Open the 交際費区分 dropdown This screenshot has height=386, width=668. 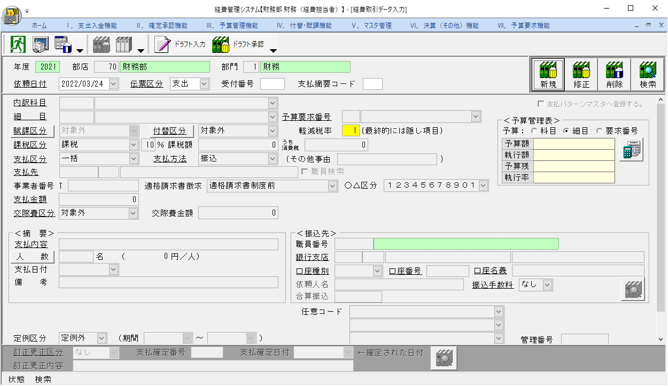click(134, 213)
